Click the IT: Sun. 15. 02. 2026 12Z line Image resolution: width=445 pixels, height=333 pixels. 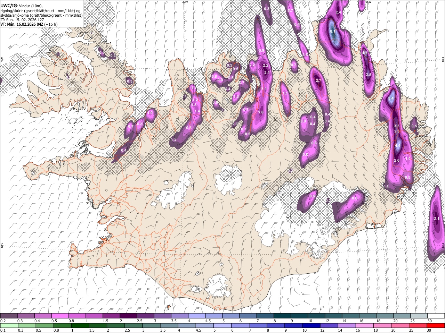pos(22,20)
